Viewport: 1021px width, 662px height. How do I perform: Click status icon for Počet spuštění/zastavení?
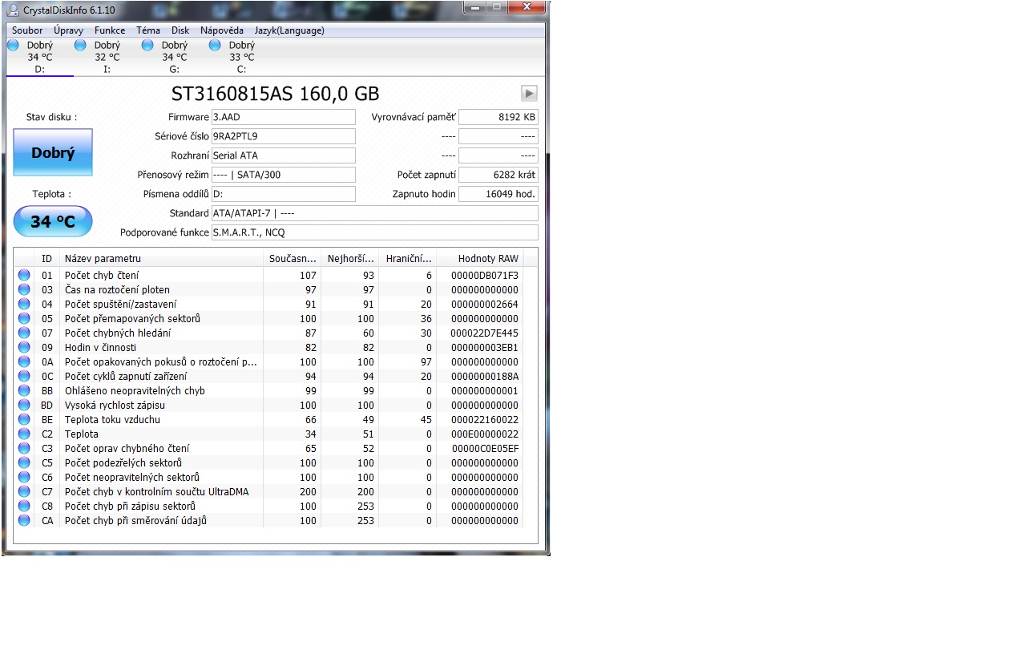(24, 304)
